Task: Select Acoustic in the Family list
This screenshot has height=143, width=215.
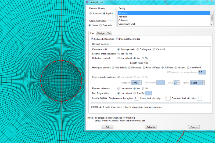Action: click(164, 17)
